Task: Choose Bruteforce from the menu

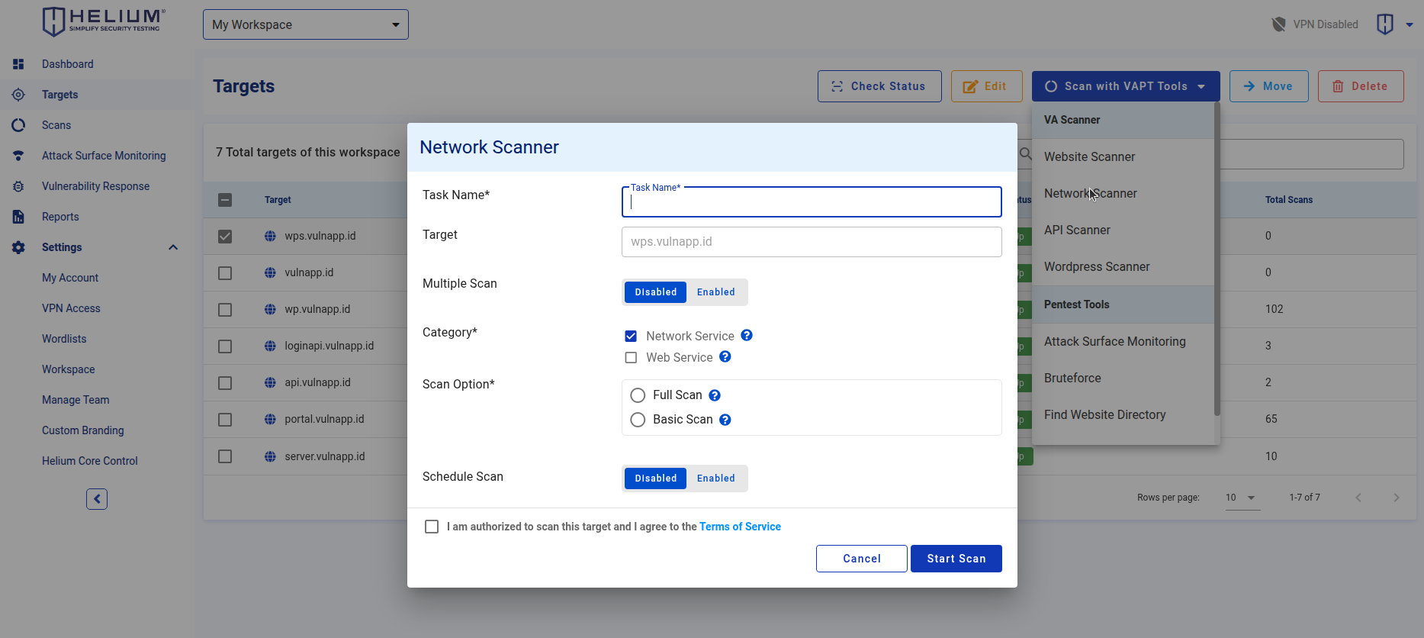Action: click(x=1123, y=378)
